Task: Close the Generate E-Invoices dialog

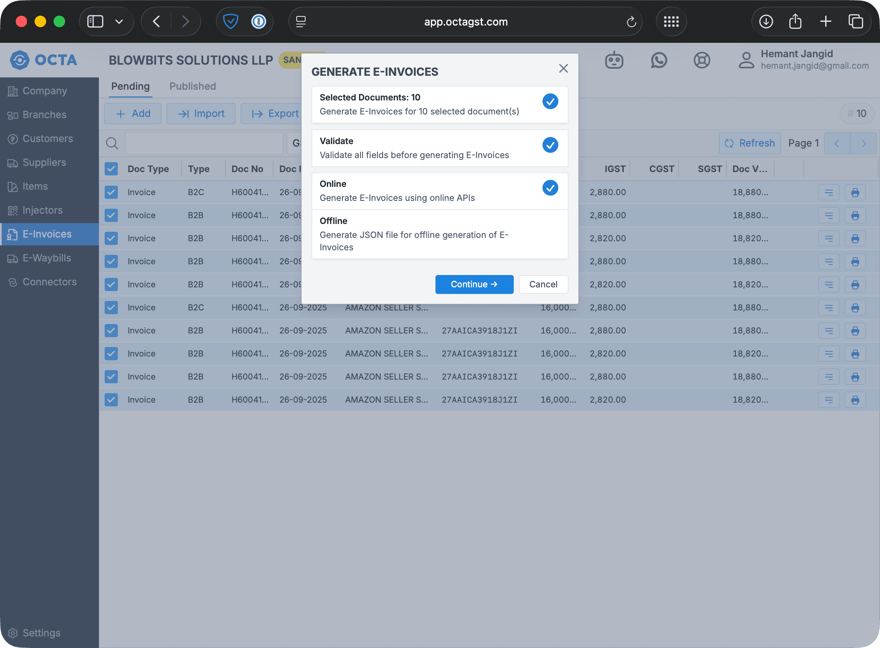Action: (x=563, y=68)
